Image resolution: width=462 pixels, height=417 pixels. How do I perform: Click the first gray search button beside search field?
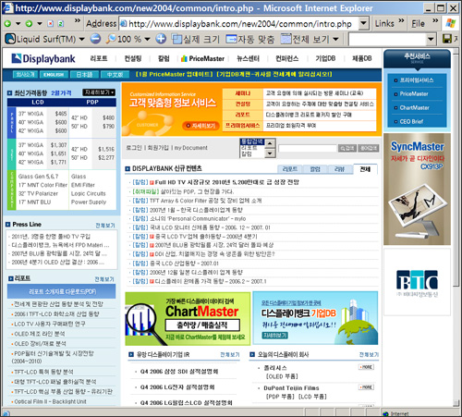(x=347, y=148)
